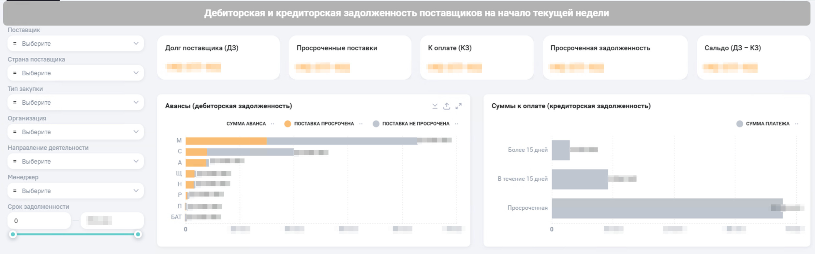Click the Суммы к оплате (кредиторская задолженность) title
Image resolution: width=815 pixels, height=254 pixels.
coord(571,106)
